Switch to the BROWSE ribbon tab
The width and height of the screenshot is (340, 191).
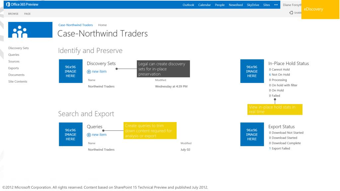click(x=13, y=14)
